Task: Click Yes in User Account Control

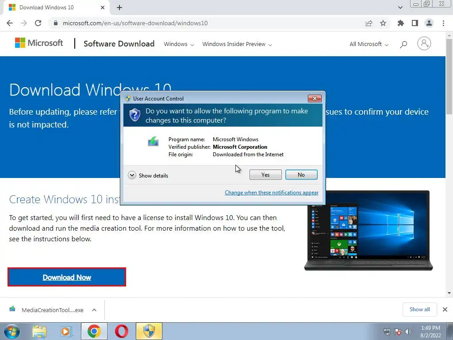Action: click(x=265, y=174)
